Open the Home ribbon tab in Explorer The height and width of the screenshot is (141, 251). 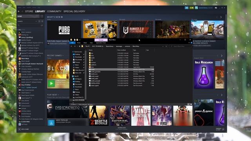(x=78, y=43)
